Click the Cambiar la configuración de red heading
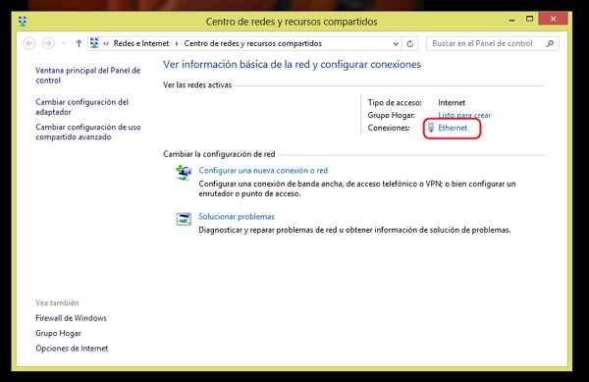Image resolution: width=589 pixels, height=382 pixels. click(x=219, y=154)
